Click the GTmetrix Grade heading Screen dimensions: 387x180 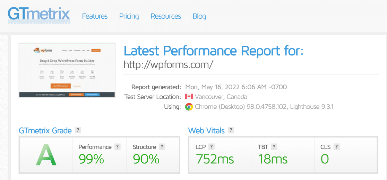click(x=45, y=130)
